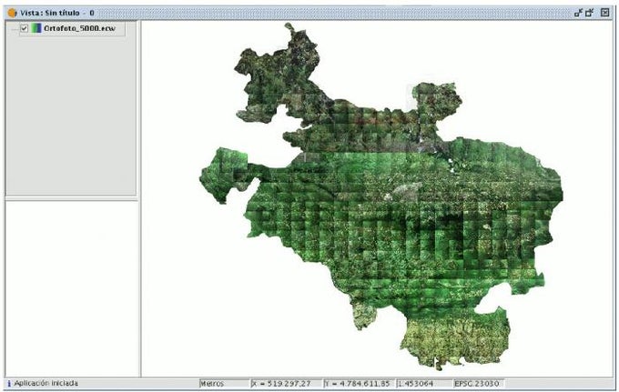Click the orange view icon in title bar
This screenshot has width=619, height=392.
(12, 13)
